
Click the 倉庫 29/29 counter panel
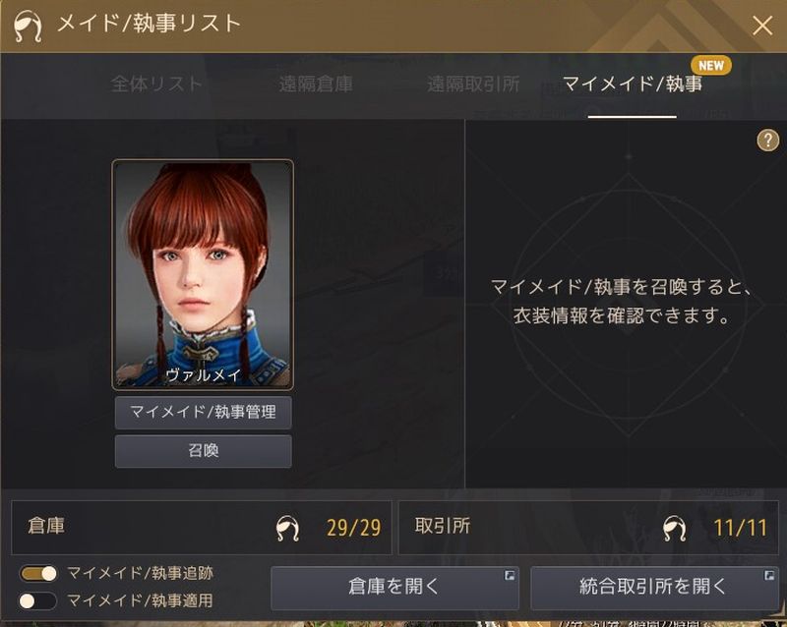point(202,527)
